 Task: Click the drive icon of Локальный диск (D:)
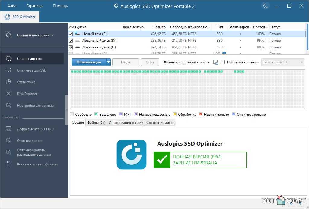tap(77, 41)
